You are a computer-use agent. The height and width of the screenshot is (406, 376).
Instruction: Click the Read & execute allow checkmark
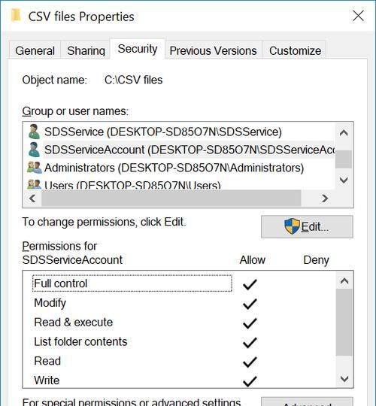click(250, 323)
